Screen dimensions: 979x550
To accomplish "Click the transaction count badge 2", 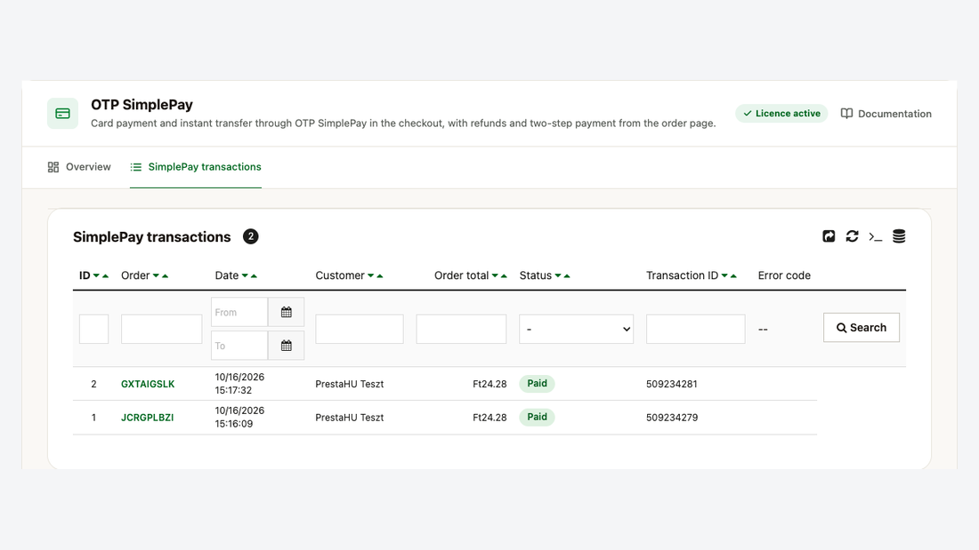I will pos(250,237).
